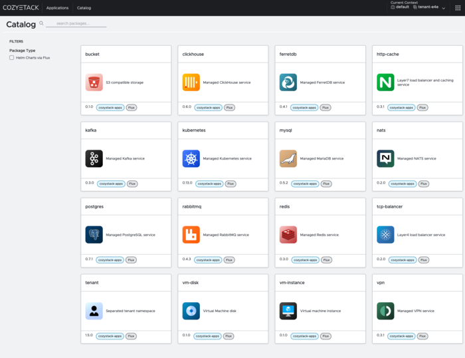Viewport: 465px width, 358px height.
Task: Open the Applications menu item
Action: point(57,8)
